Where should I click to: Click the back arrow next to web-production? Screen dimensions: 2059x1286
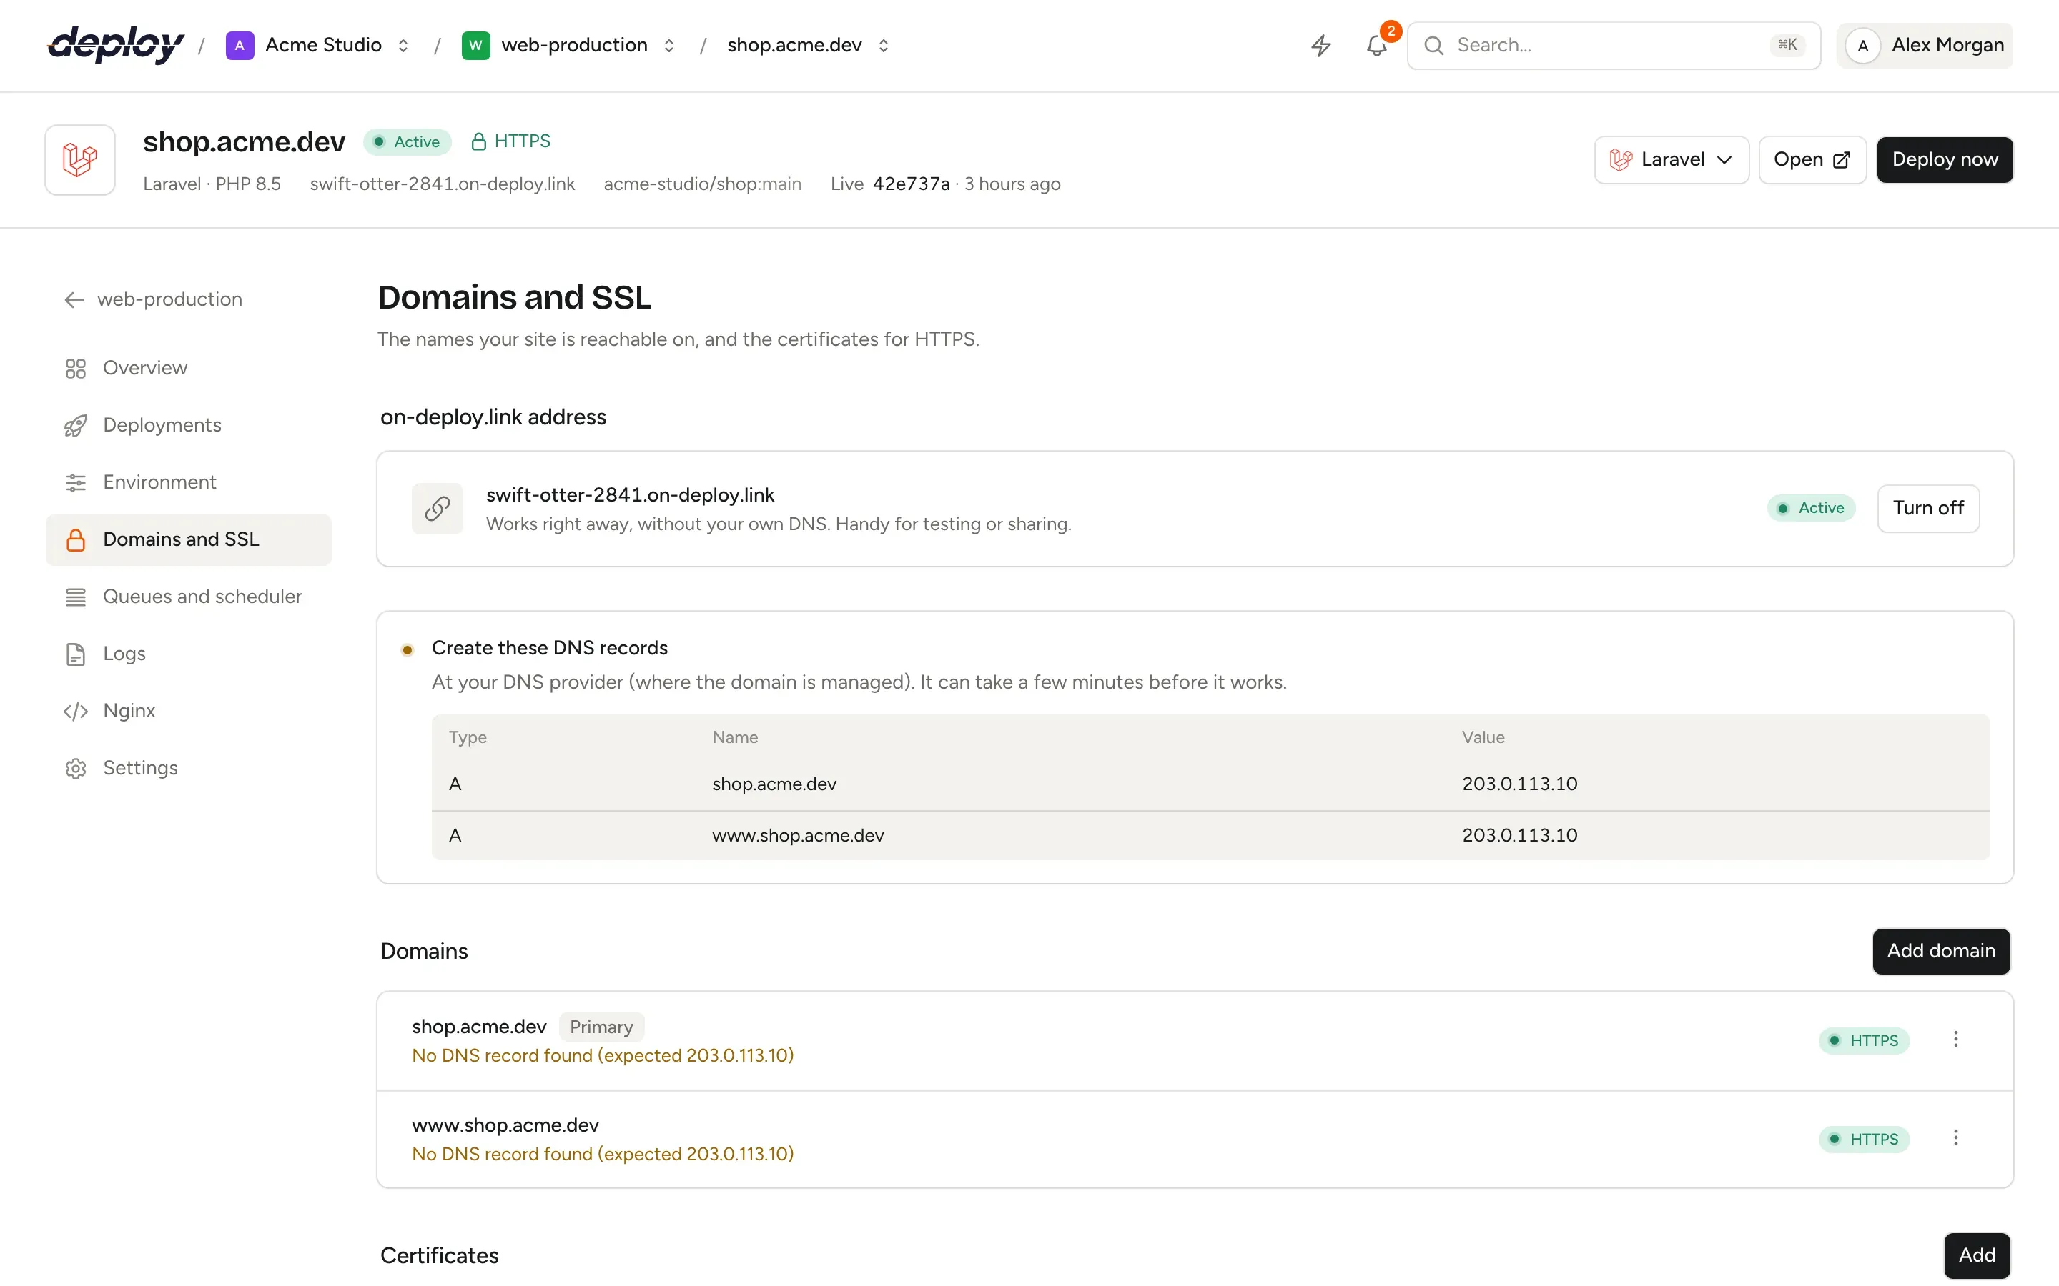pyautogui.click(x=74, y=299)
